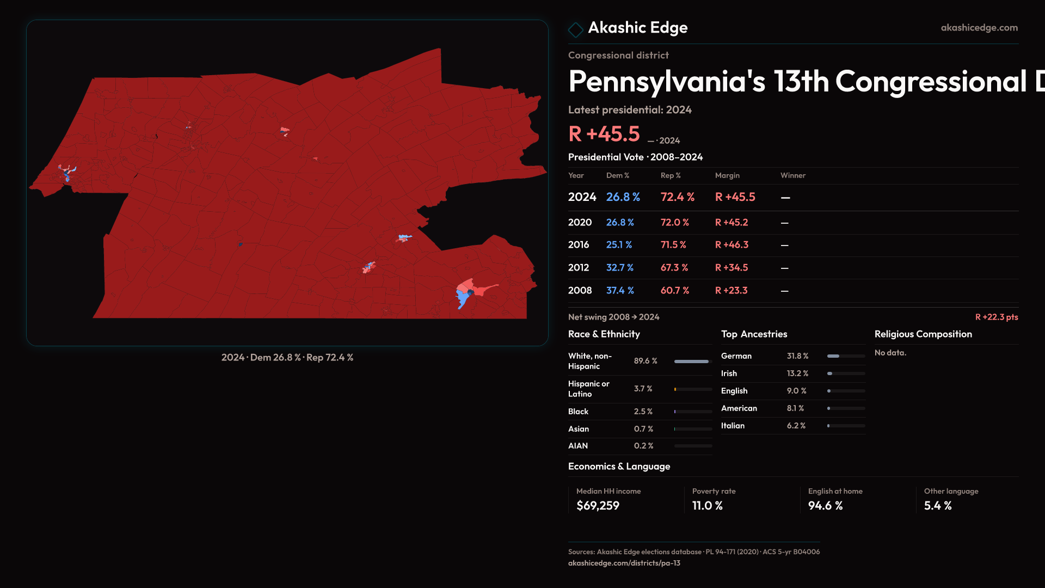Click the White, non-Hispanic percentage bar
The width and height of the screenshot is (1045, 588).
tap(692, 361)
